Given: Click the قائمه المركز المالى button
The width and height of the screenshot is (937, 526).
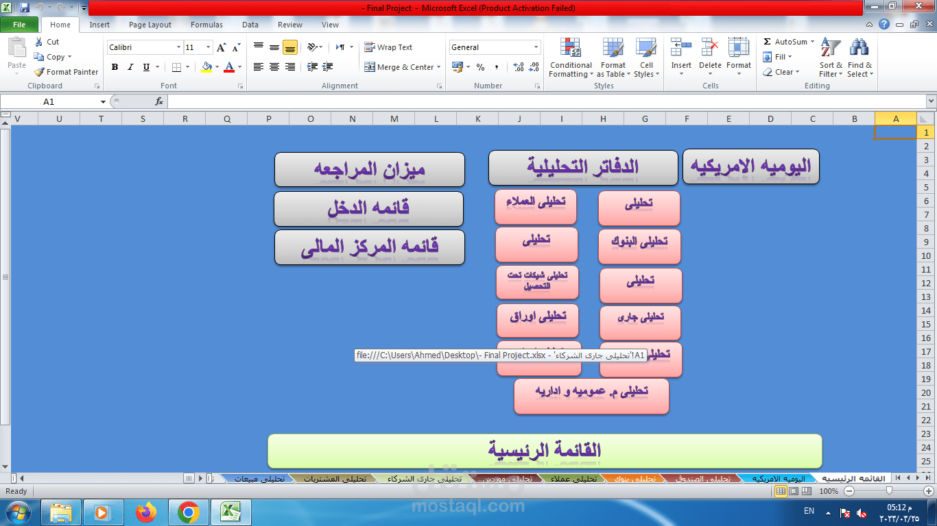Looking at the screenshot, I should point(370,247).
